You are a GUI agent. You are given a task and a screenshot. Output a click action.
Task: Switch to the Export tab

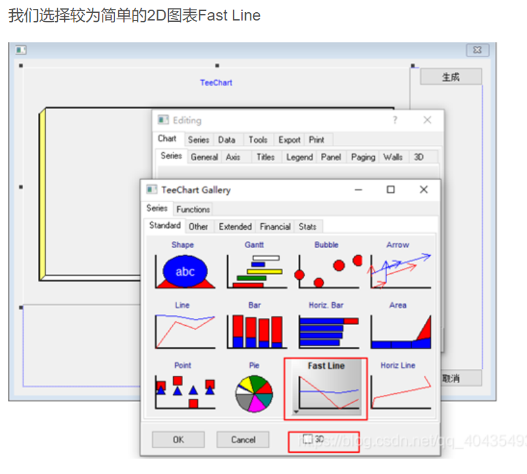tap(289, 140)
